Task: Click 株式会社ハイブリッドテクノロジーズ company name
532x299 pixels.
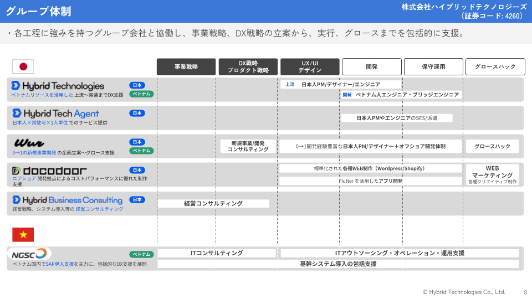Action: 464,7
